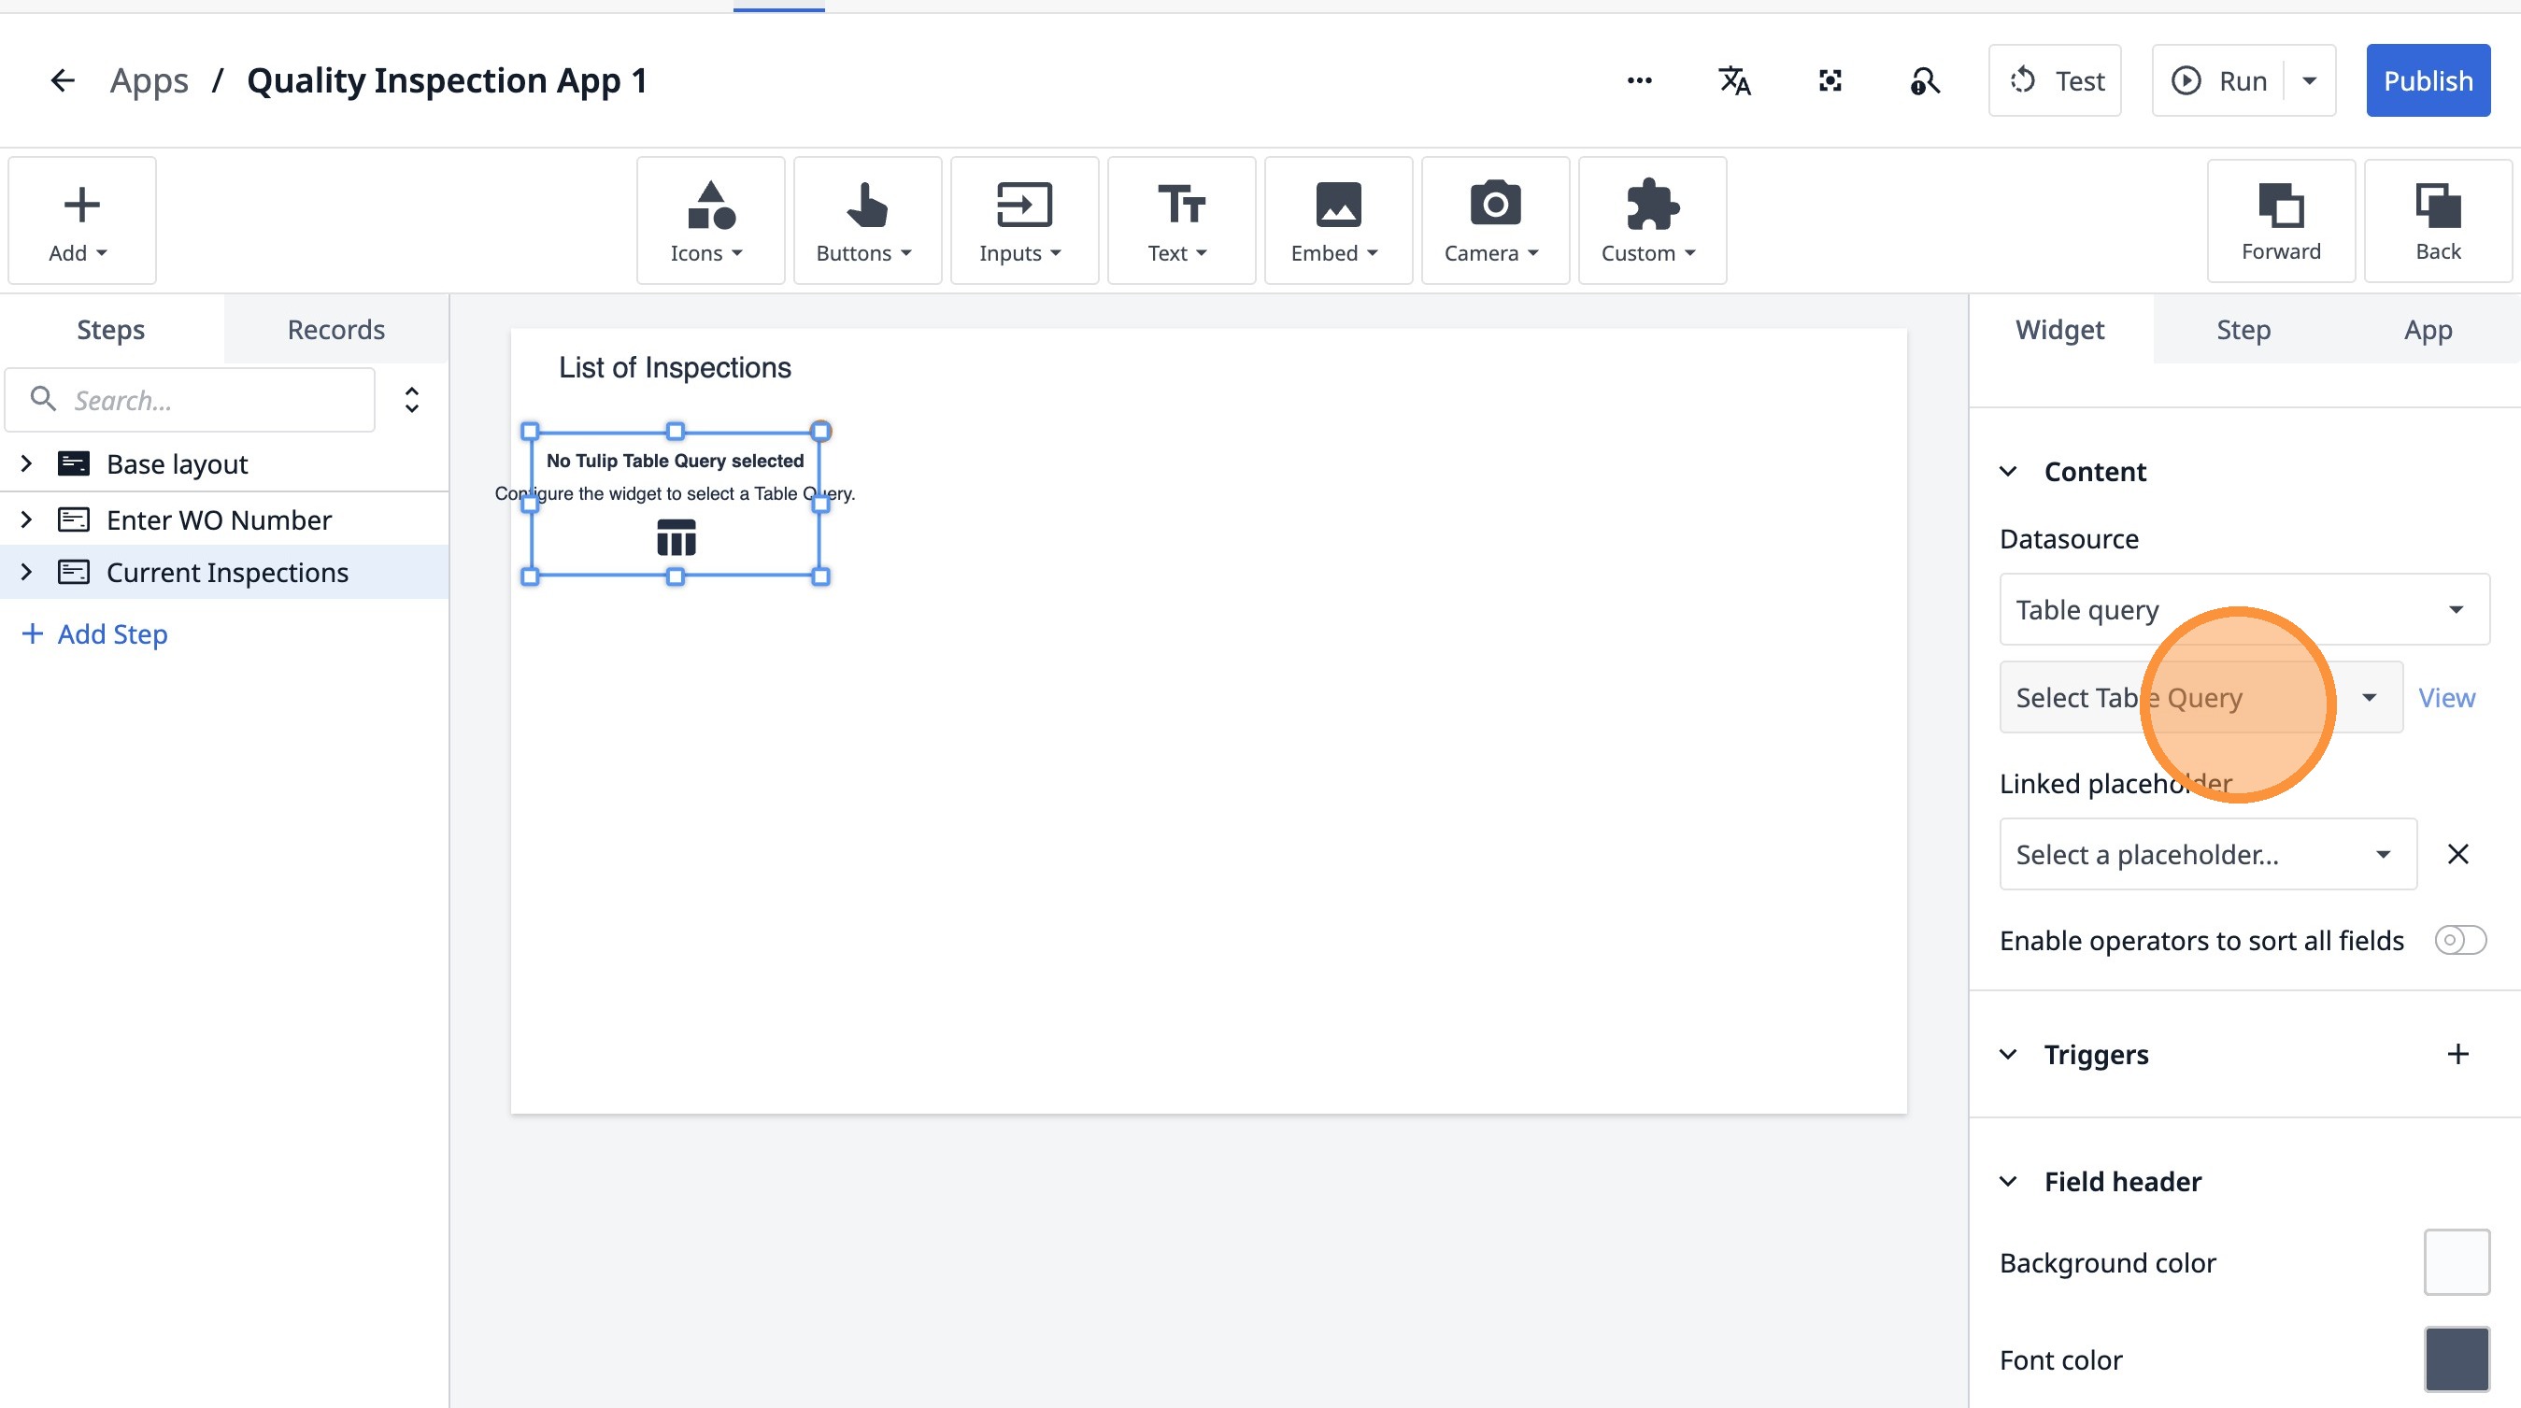Open the Icons widget menu
The height and width of the screenshot is (1408, 2521).
tap(709, 221)
